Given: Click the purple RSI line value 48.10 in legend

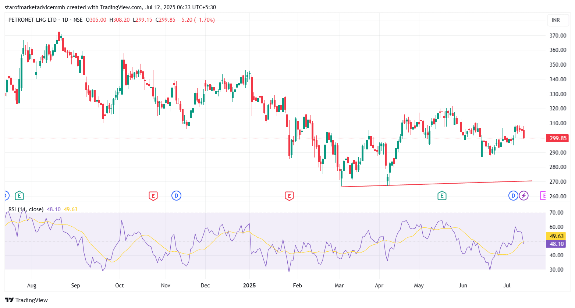Looking at the screenshot, I should coord(54,209).
